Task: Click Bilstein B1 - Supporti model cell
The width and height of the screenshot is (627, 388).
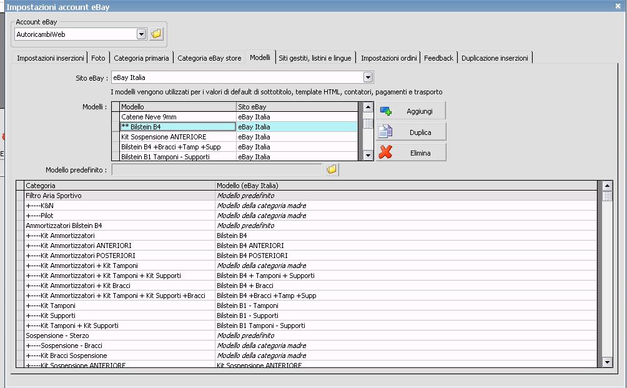Action: (x=405, y=316)
